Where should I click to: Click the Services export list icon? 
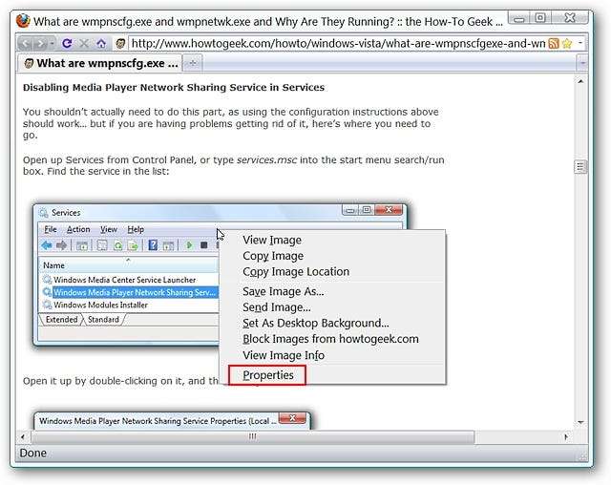pyautogui.click(x=133, y=245)
